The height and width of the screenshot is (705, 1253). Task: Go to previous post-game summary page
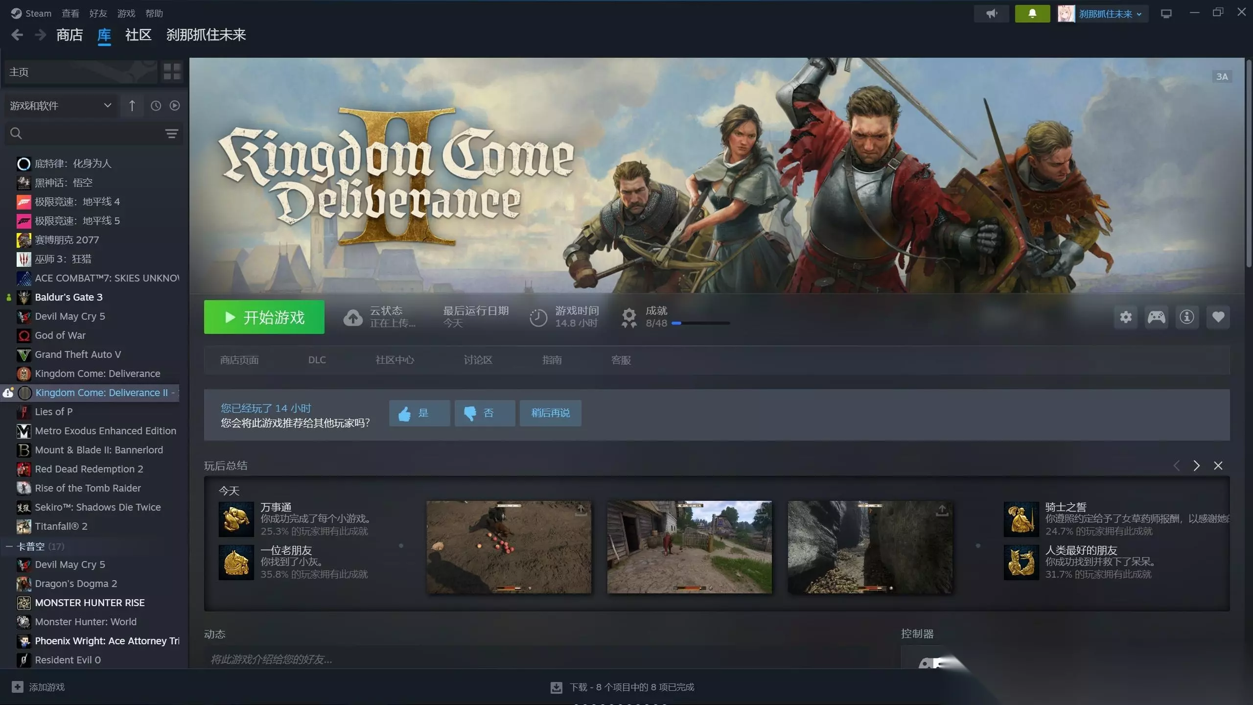tap(1177, 466)
